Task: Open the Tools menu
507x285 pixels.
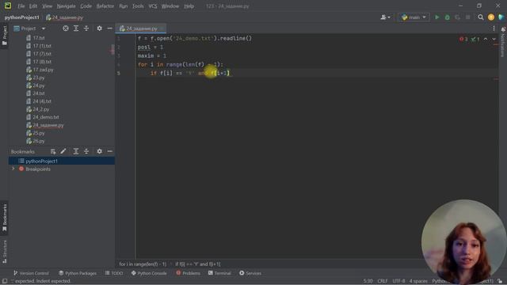Action: click(x=138, y=6)
